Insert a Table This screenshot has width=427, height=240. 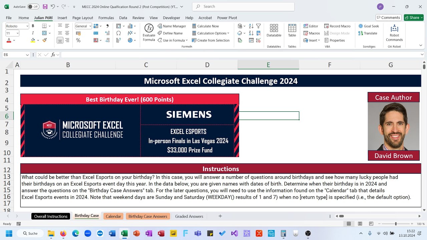coord(292,31)
